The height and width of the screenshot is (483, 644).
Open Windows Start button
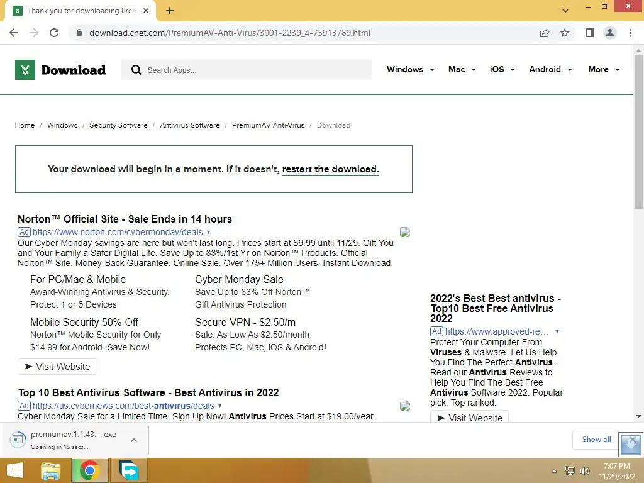pos(15,470)
